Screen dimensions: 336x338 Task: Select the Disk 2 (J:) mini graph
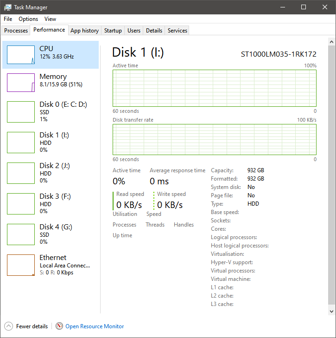pyautogui.click(x=21, y=173)
